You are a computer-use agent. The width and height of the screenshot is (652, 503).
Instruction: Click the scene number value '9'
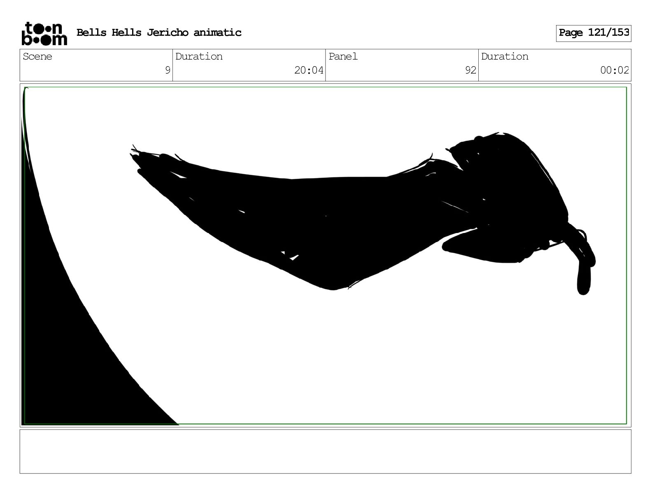(168, 70)
